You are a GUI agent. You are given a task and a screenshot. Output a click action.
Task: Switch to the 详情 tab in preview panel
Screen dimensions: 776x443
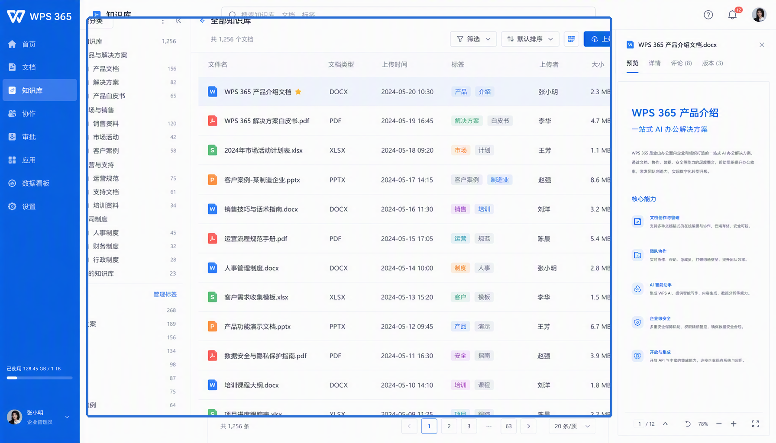coord(655,63)
